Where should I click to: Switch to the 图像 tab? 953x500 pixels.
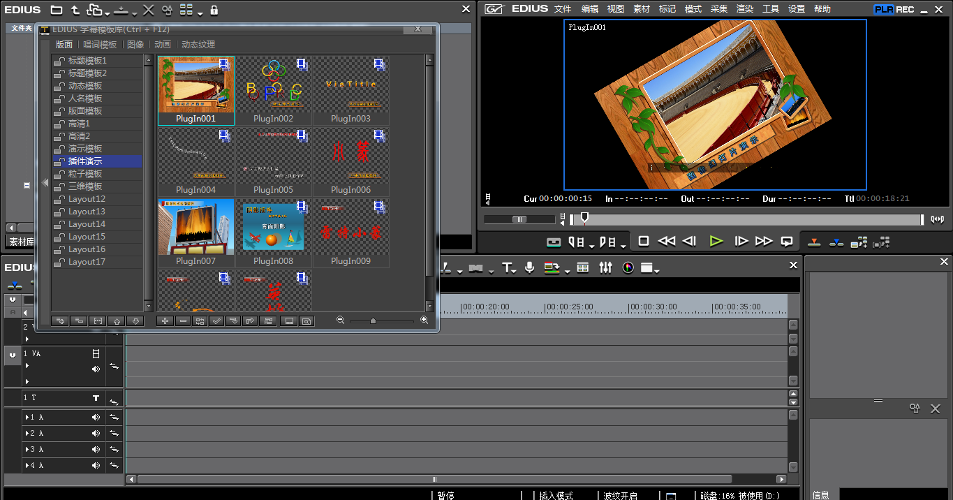pos(135,44)
